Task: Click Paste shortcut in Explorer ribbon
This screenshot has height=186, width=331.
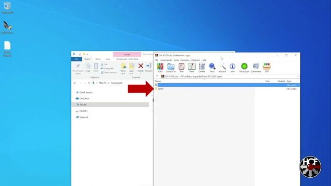Action: point(109,72)
